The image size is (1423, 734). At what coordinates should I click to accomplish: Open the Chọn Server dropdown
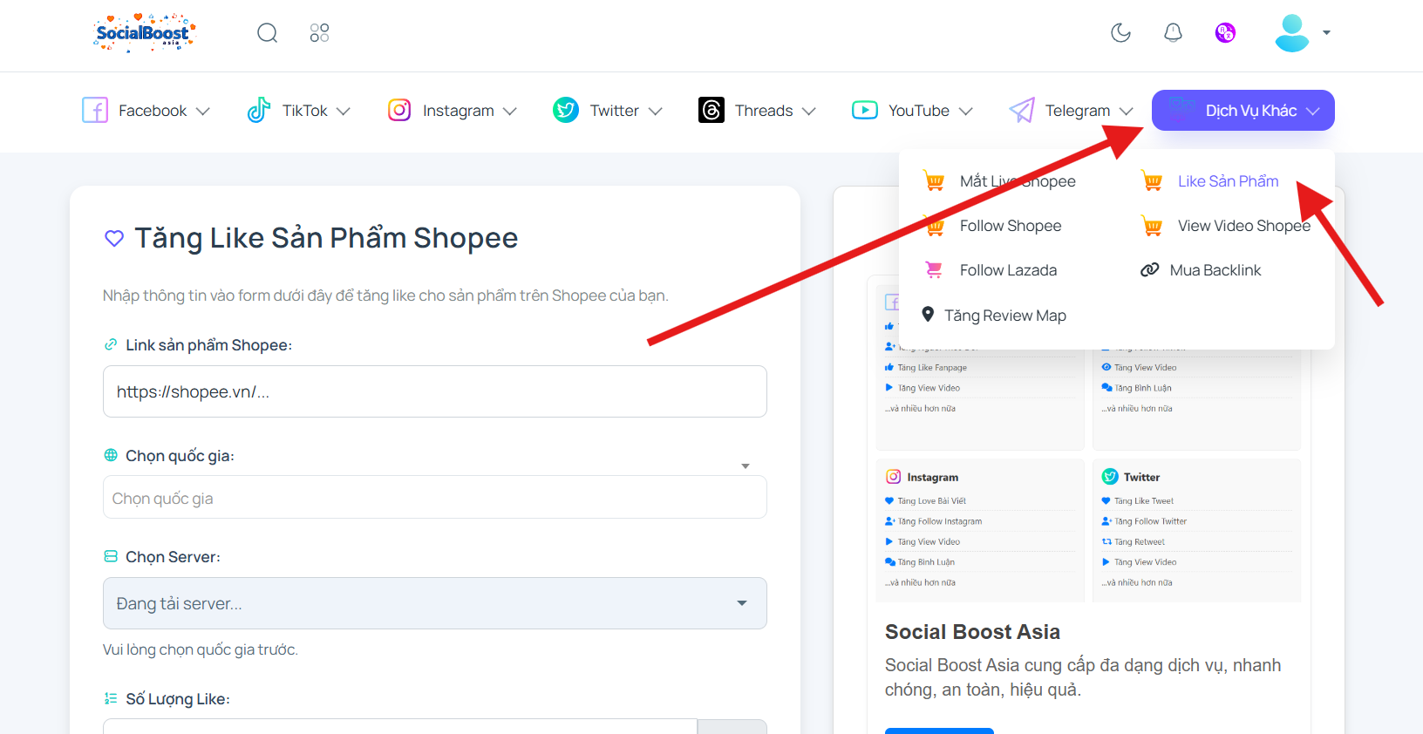click(435, 603)
